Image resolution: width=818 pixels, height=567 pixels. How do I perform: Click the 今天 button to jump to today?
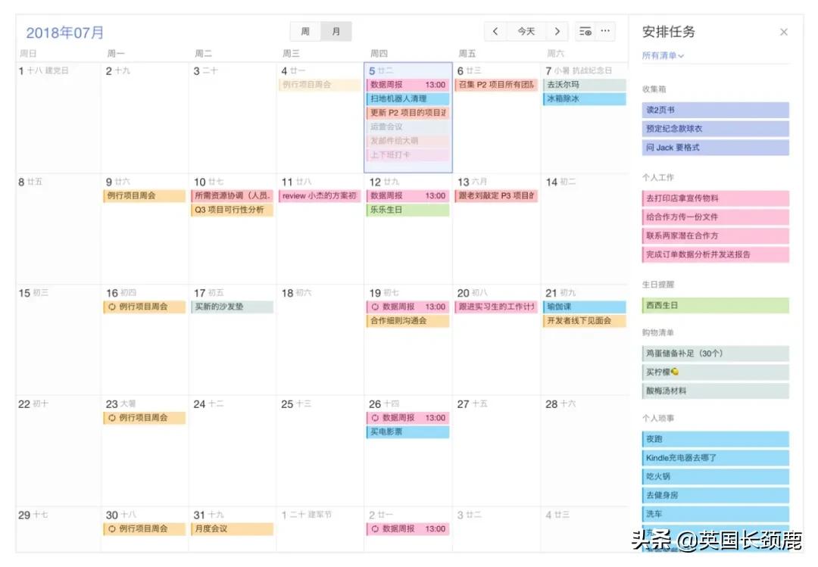coord(527,32)
